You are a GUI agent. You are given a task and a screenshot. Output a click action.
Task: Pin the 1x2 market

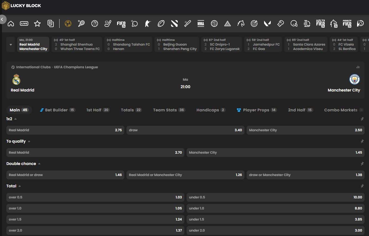(x=362, y=119)
